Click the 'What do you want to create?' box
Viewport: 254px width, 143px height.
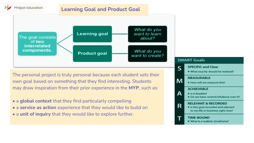[147, 53]
